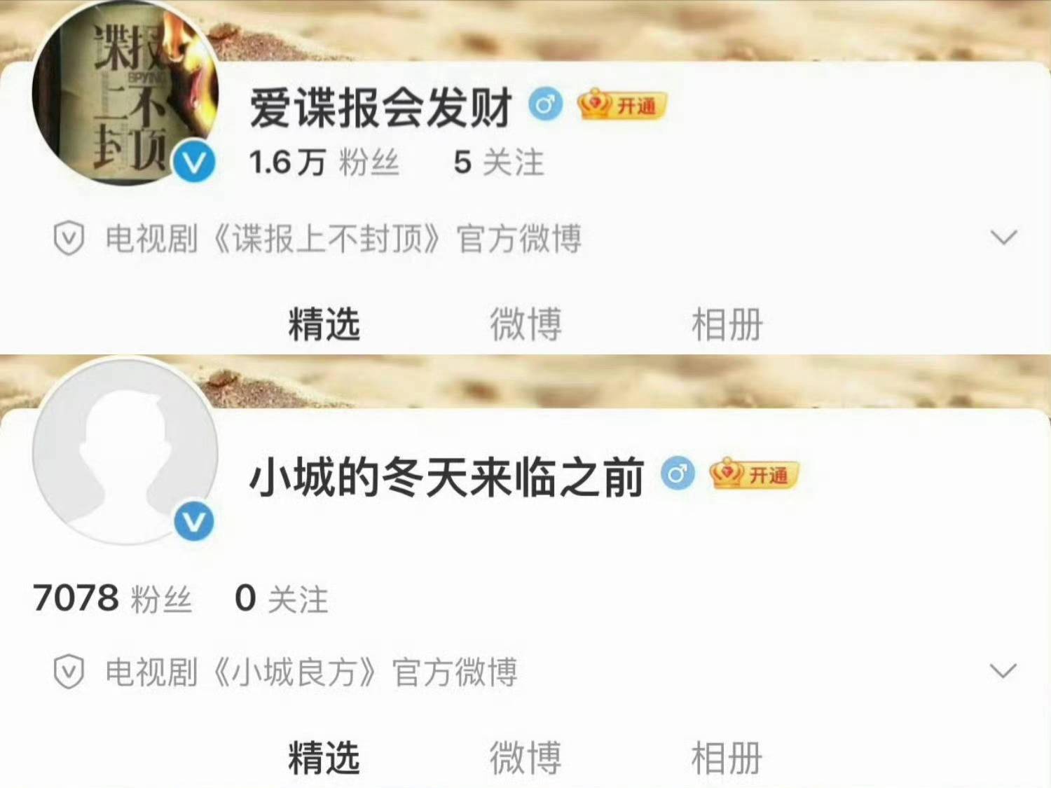Click the shield icon beside 谍报上不封顶 verification

(x=69, y=239)
